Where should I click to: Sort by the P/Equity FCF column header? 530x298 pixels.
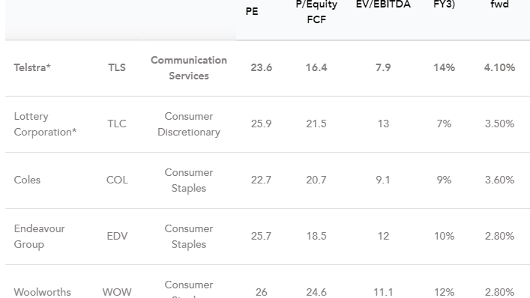[x=316, y=12]
